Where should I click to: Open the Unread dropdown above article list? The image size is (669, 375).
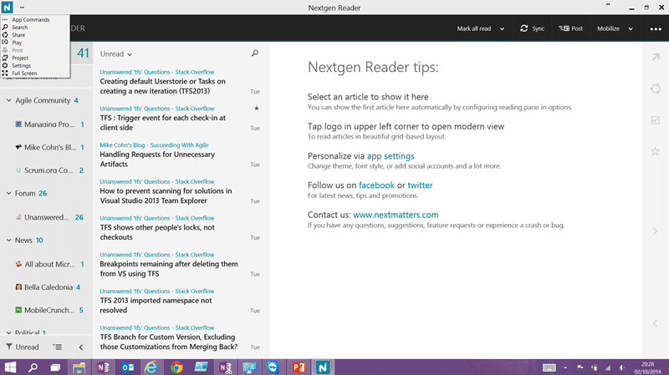pos(115,54)
